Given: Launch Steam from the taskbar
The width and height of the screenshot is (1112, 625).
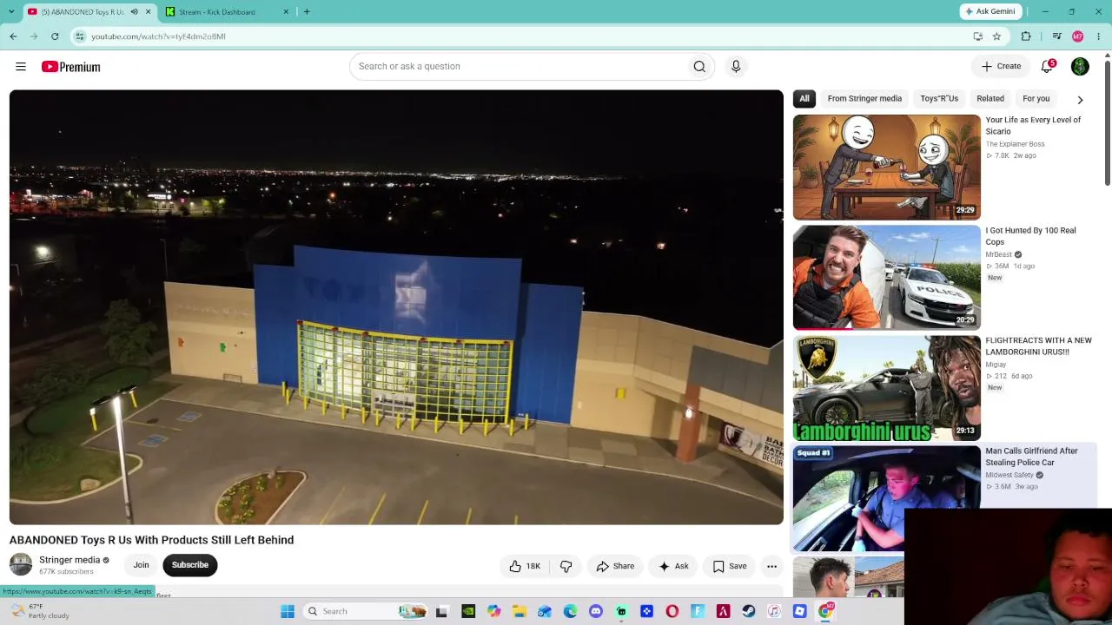Looking at the screenshot, I should pyautogui.click(x=748, y=611).
